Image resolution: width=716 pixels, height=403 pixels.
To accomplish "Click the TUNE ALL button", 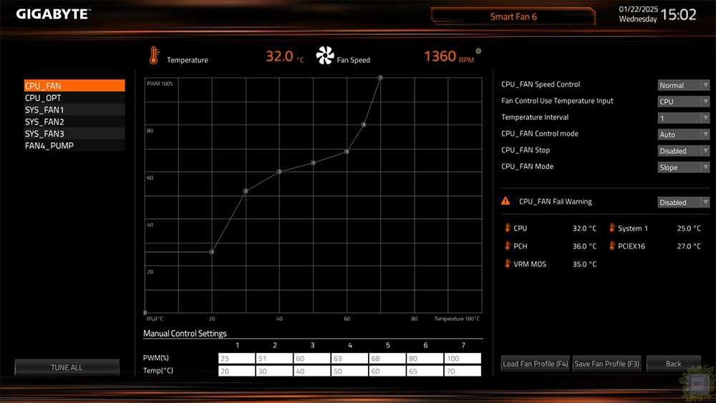I will coord(67,367).
